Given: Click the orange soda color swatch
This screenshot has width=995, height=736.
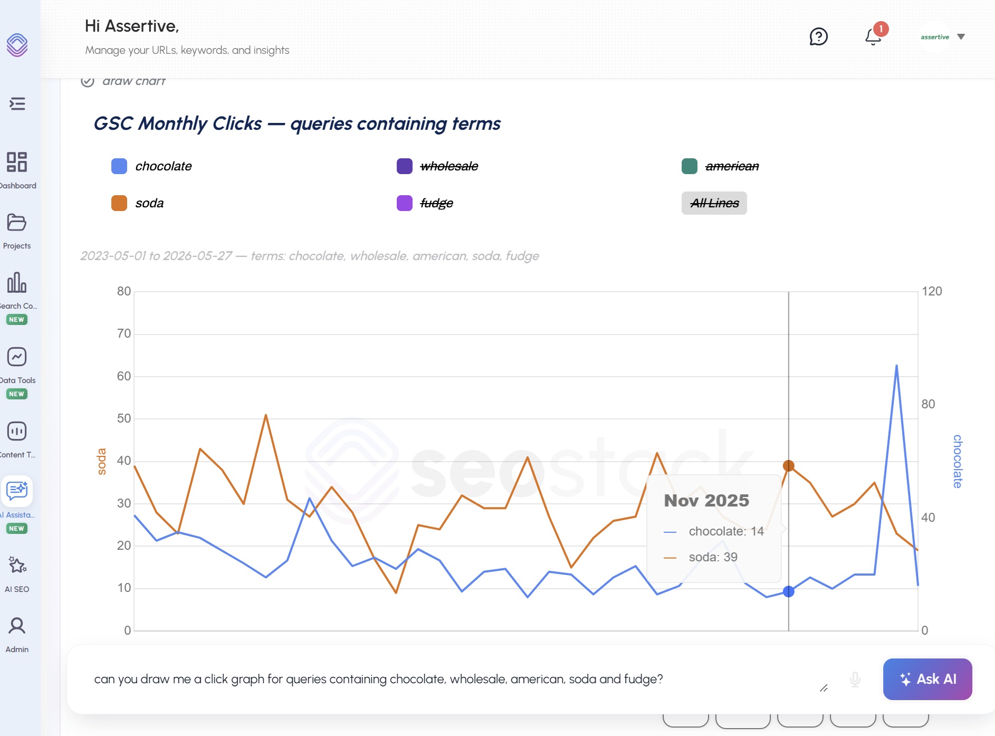Looking at the screenshot, I should coord(119,203).
